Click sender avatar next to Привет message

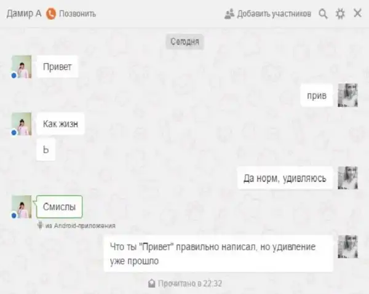click(22, 66)
